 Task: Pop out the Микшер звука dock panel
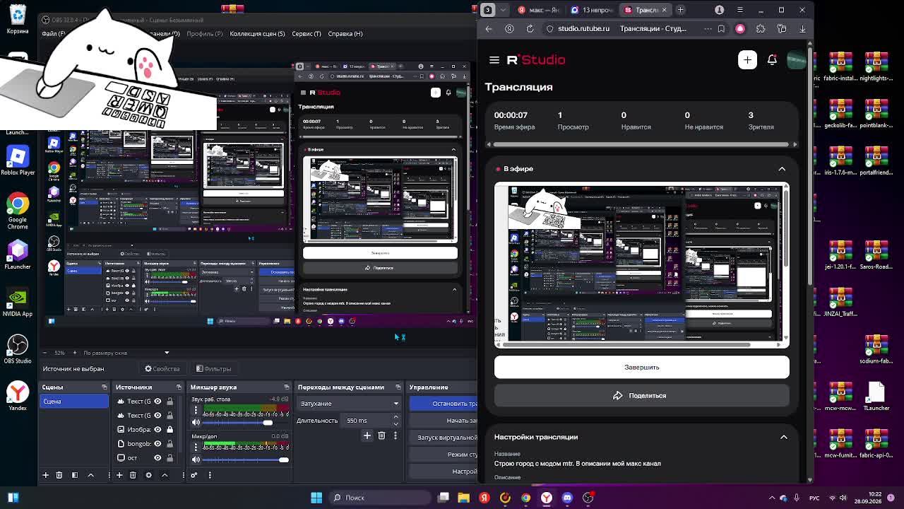click(287, 387)
